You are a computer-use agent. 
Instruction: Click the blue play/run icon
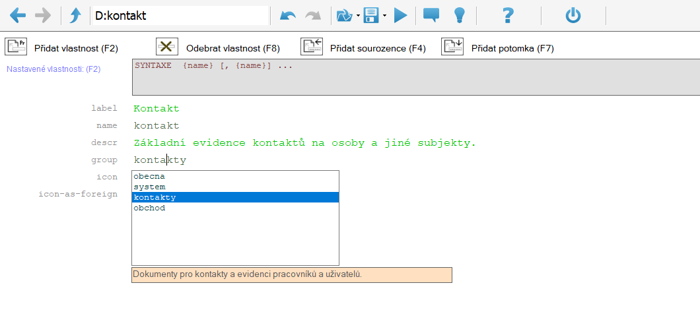401,15
